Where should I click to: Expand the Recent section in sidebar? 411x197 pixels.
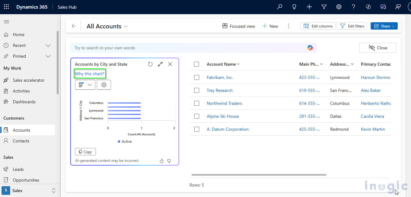click(x=48, y=45)
